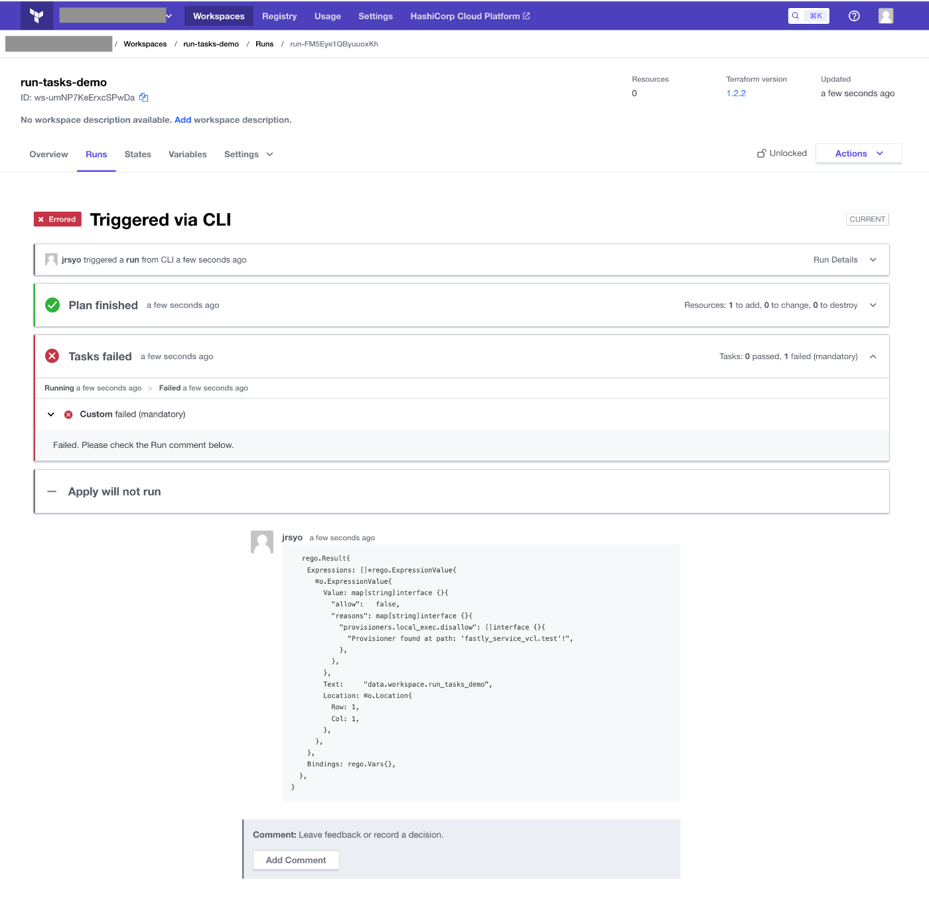Open the user avatar menu

pos(886,16)
